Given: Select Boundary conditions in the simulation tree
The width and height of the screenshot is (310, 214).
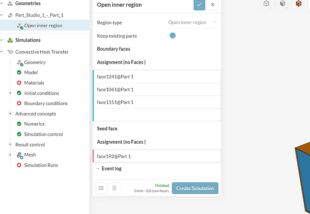Looking at the screenshot, I should click(x=46, y=103).
